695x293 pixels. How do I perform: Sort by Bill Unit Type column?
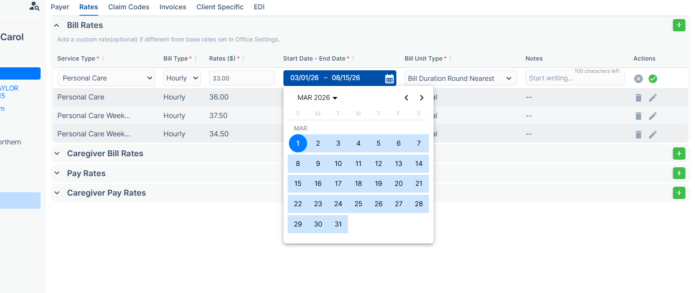450,58
